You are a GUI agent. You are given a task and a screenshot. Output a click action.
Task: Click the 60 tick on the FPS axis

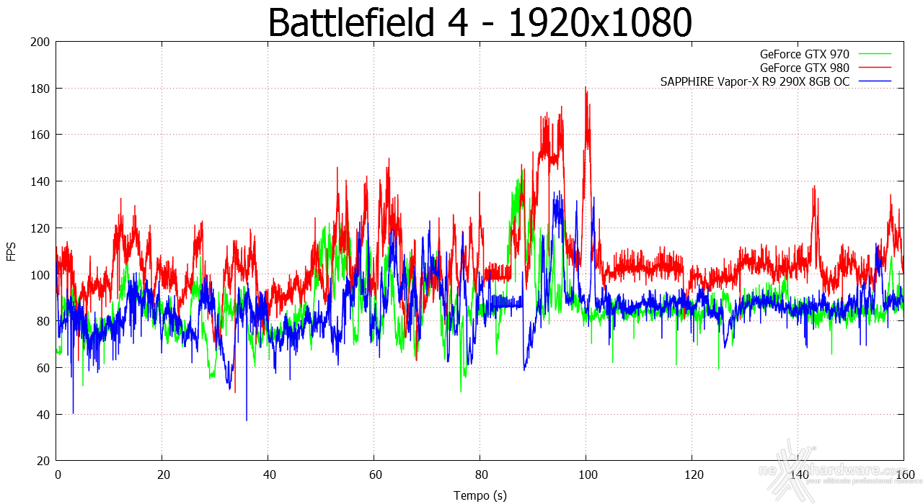(x=45, y=368)
